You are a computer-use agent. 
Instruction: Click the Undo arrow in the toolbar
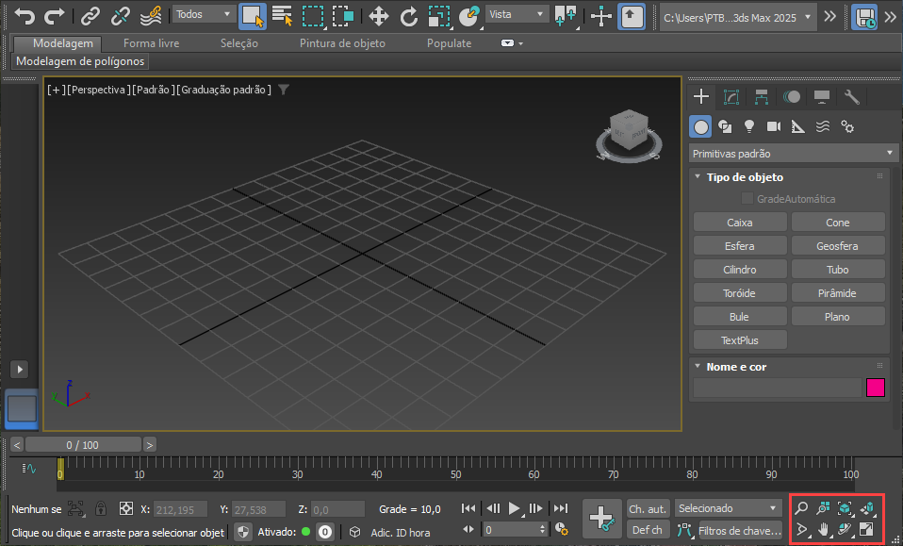click(25, 16)
